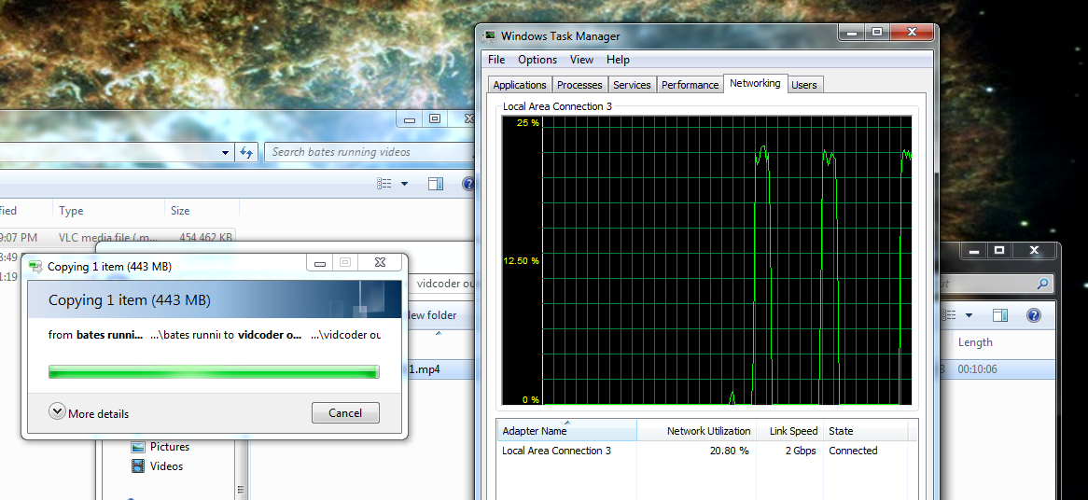Switch to the Services tab
The height and width of the screenshot is (500, 1088).
pos(632,85)
